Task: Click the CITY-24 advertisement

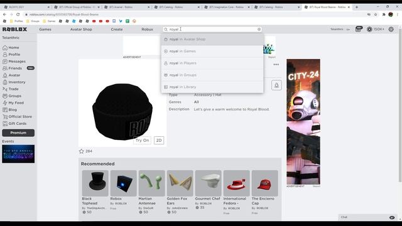Action: pyautogui.click(x=303, y=122)
